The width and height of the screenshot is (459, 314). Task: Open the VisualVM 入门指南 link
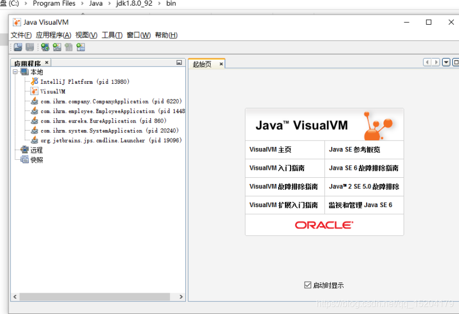(277, 168)
